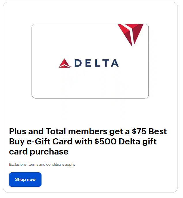The image size is (183, 198).
Task: Click the letter A at end of DELTA
Action: pyautogui.click(x=115, y=63)
